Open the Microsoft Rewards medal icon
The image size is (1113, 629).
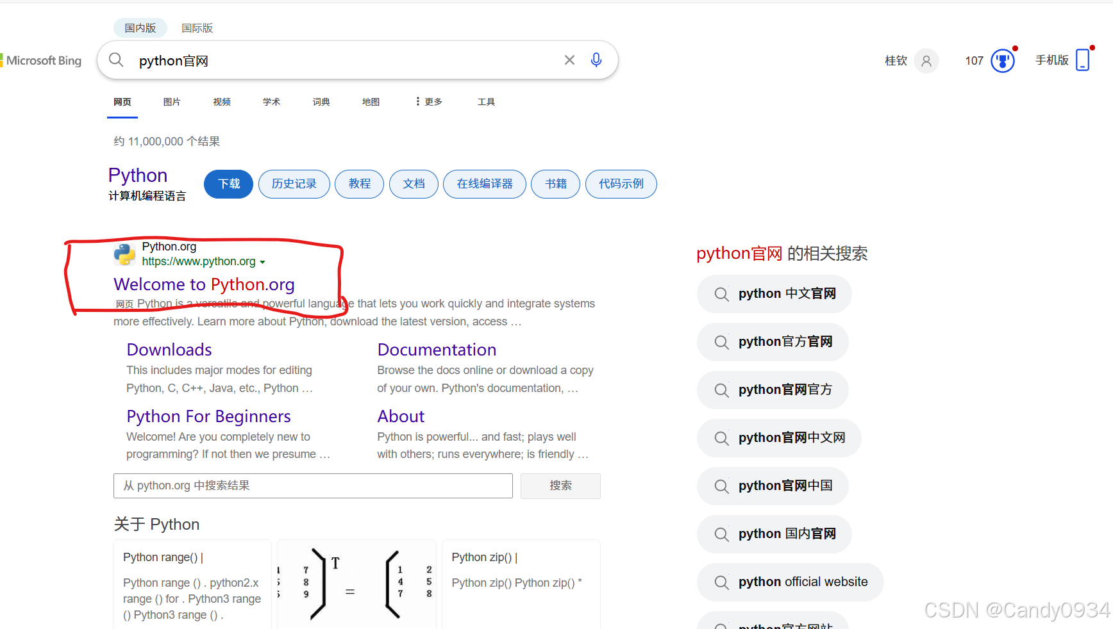pyautogui.click(x=1003, y=60)
